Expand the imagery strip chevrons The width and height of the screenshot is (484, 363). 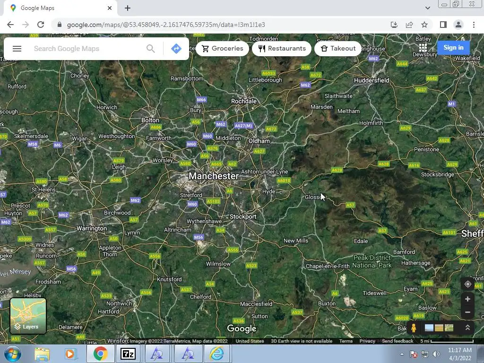pyautogui.click(x=467, y=328)
